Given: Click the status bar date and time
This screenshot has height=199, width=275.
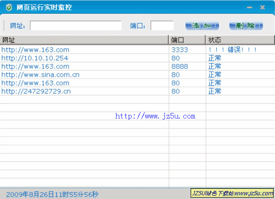Looking at the screenshot, I should pyautogui.click(x=52, y=194).
